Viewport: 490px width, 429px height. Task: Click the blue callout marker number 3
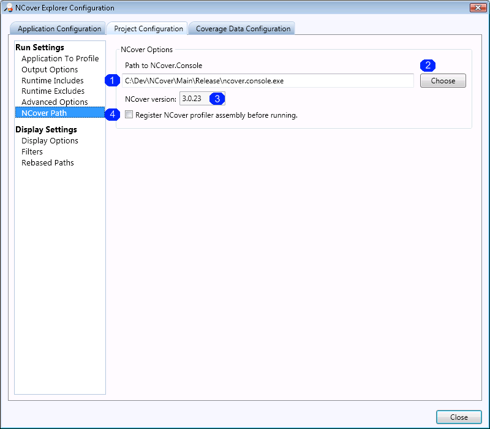[x=217, y=99]
